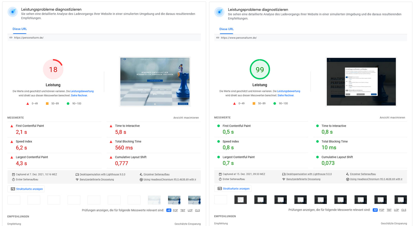Image resolution: width=414 pixels, height=226 pixels.
Task: Click right Using HeadlessChromium 95.0.4638.69 text
Action: pyautogui.click(x=376, y=179)
